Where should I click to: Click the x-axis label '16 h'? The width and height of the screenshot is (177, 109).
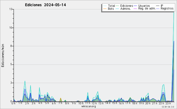121,103
